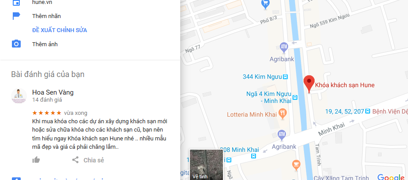Click the 344 Kim Ngưu bus stop icon
This screenshot has height=180, width=408.
pyautogui.click(x=285, y=77)
